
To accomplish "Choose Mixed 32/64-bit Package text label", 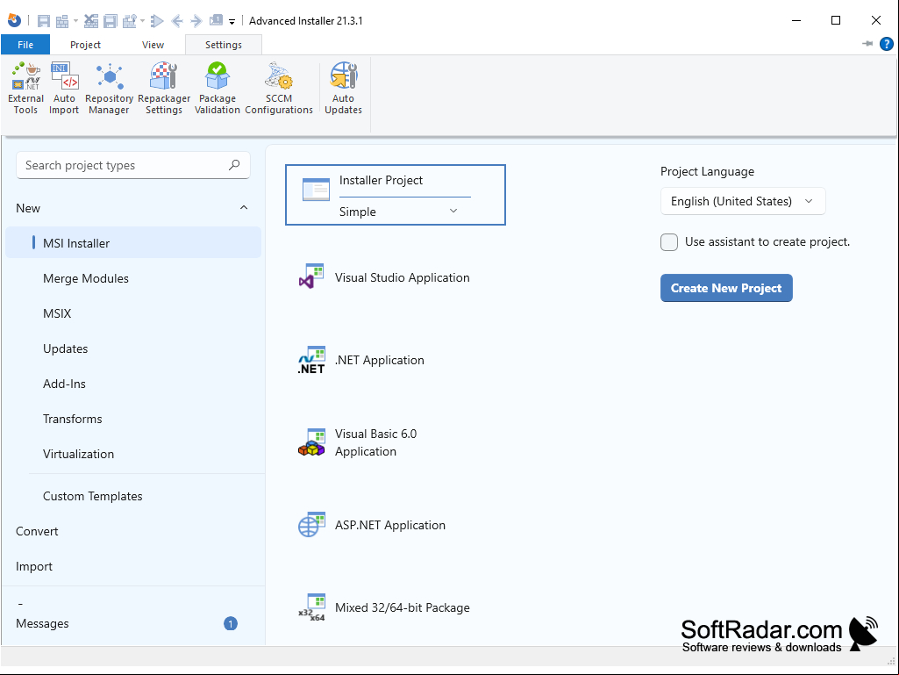I will [x=402, y=607].
